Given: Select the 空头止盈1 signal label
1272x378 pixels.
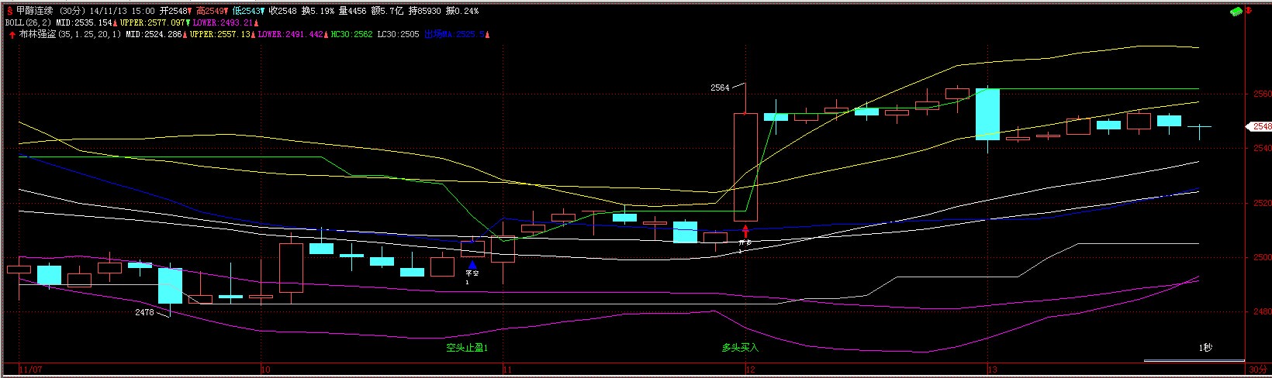Looking at the screenshot, I should [x=467, y=348].
